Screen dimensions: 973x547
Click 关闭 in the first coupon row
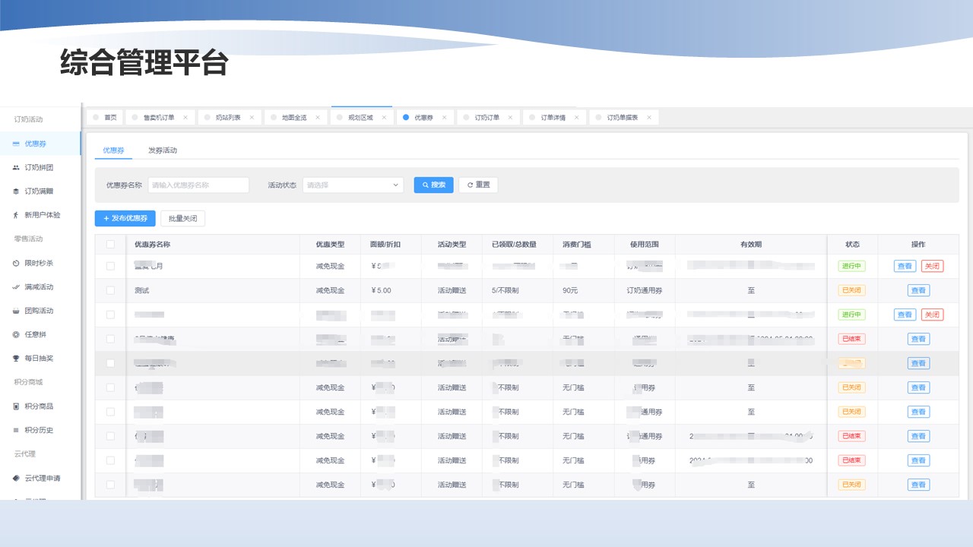tap(932, 266)
